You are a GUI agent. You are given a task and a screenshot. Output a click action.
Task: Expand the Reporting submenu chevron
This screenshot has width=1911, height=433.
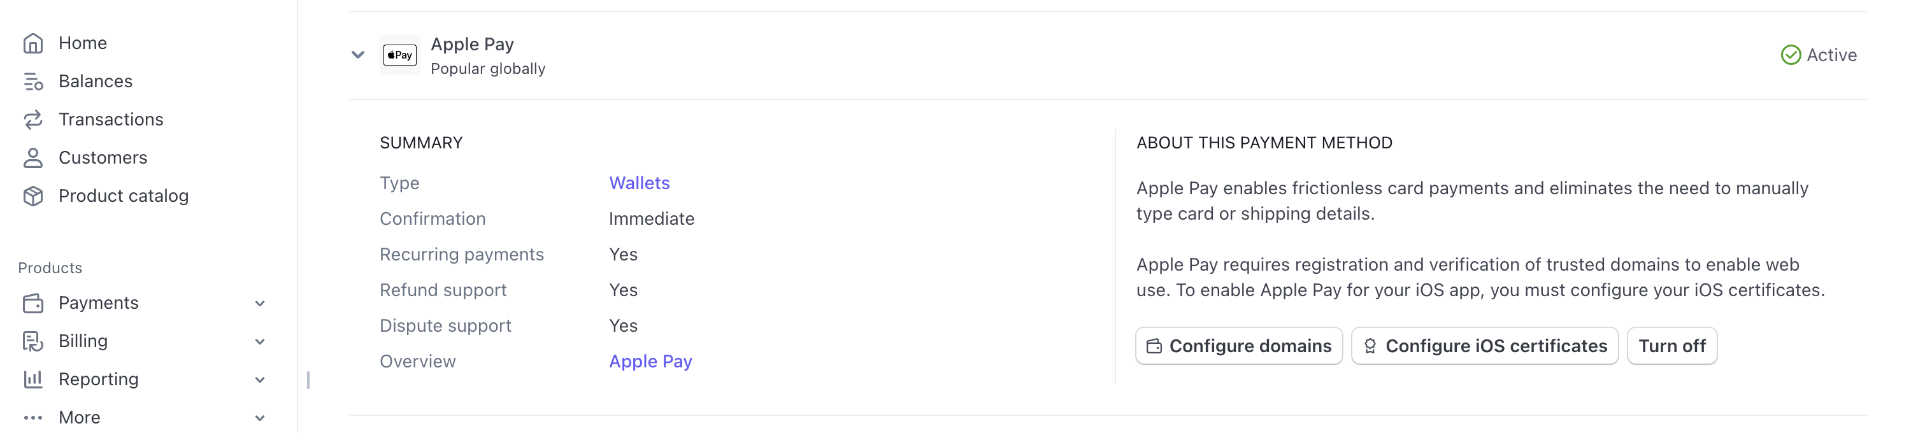click(x=260, y=380)
